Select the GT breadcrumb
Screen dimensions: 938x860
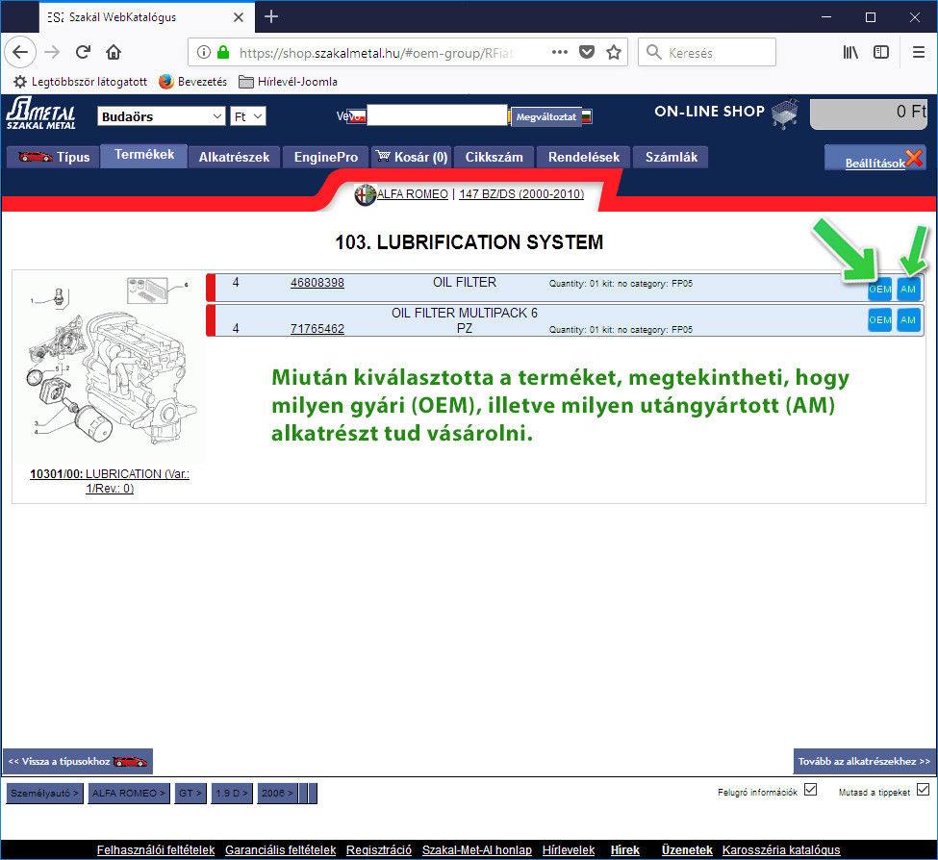(x=190, y=793)
